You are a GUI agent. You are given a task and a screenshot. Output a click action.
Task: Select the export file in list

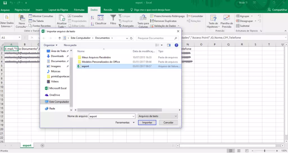click(129, 66)
